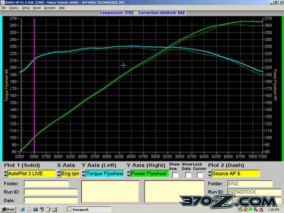
Task: Click the notes box under Y Axis (Right)
Action: (174, 192)
